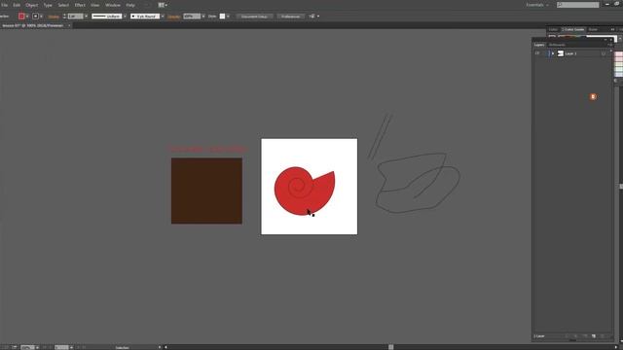Expand Layer 1 disclosure triangle
Screen dimensions: 623x350
pos(553,53)
